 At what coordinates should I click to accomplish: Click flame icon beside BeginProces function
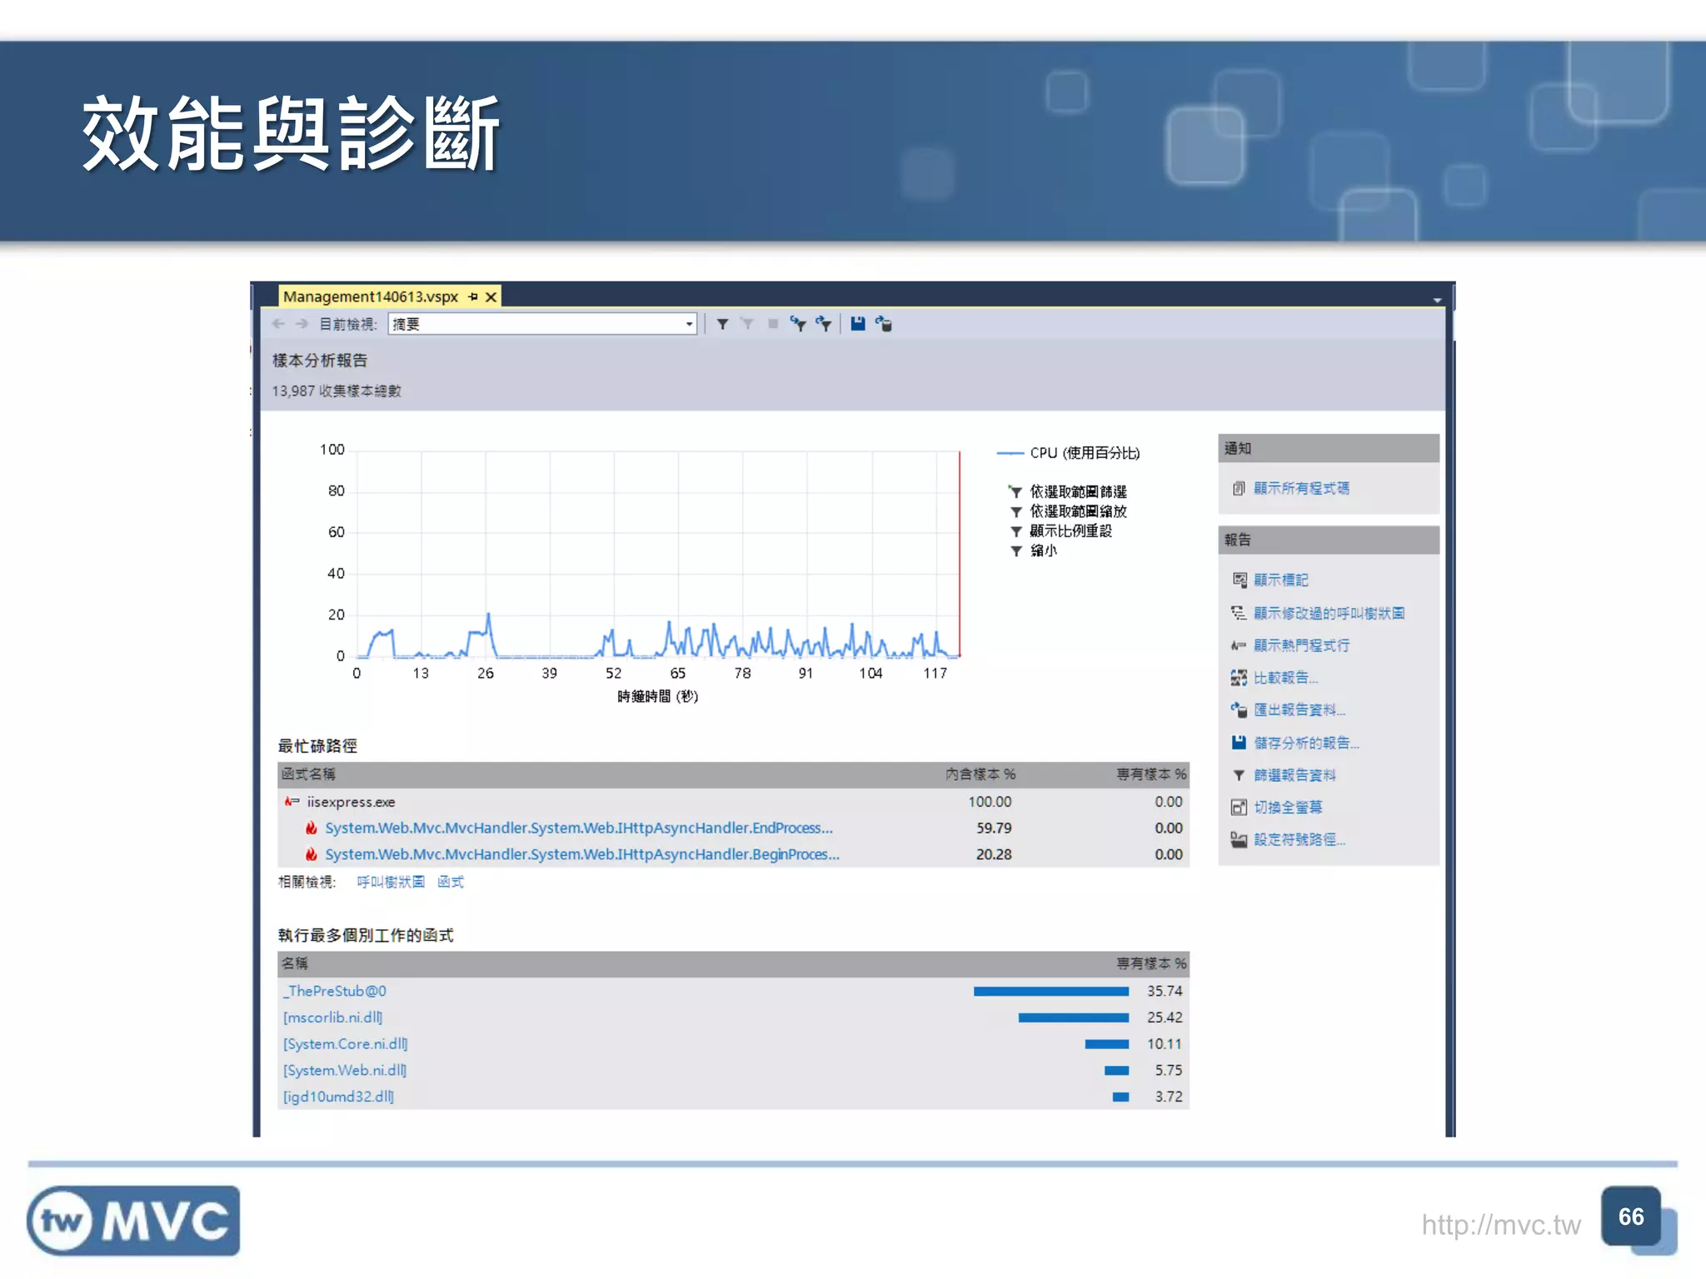tap(311, 854)
